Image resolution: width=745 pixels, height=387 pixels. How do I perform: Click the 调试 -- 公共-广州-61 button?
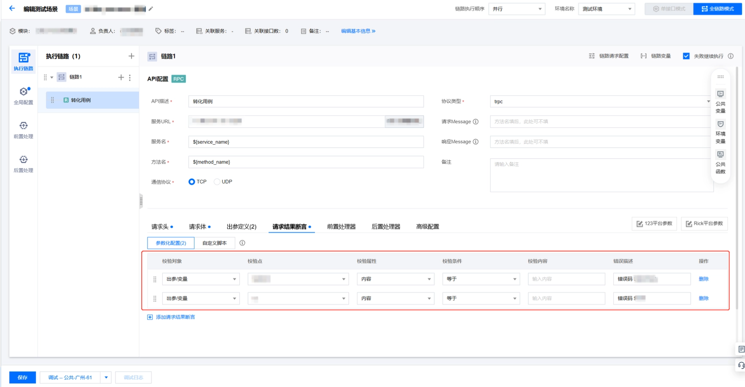70,378
